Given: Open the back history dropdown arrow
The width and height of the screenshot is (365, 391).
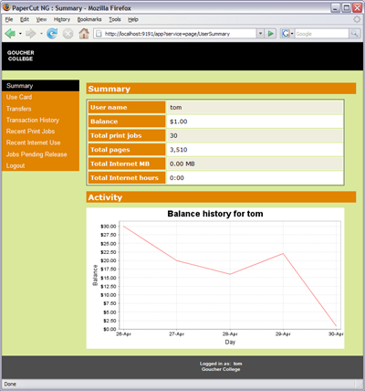Looking at the screenshot, I should (x=20, y=34).
